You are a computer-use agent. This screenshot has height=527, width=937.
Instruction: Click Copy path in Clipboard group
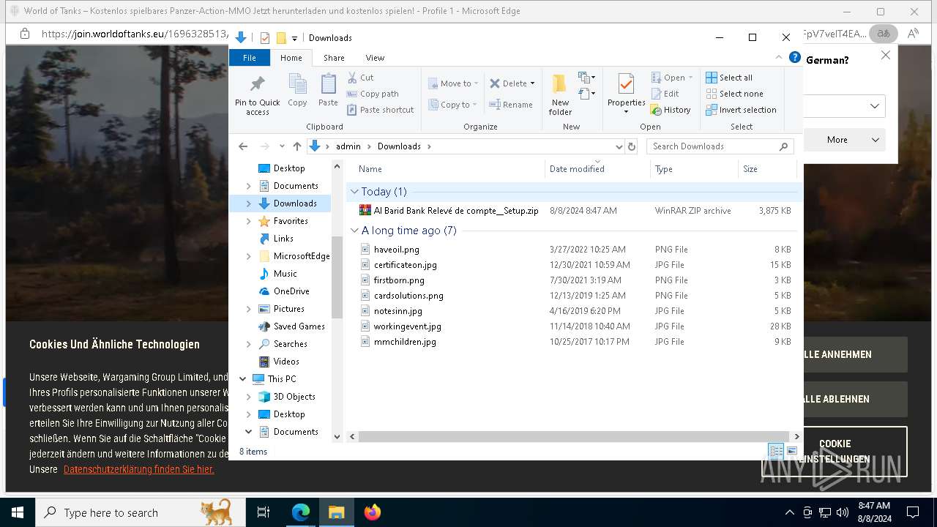pos(373,94)
